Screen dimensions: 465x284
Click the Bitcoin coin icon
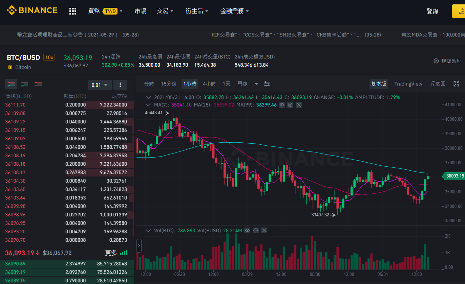coord(10,67)
